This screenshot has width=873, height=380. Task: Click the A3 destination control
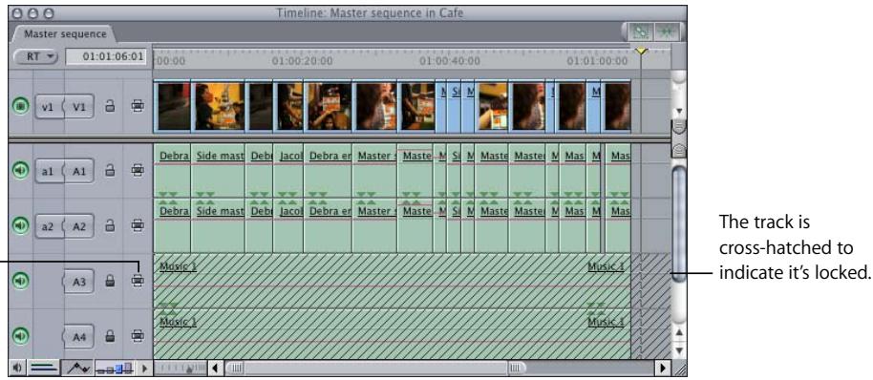pos(79,281)
